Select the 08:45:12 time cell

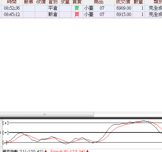pos(12,15)
